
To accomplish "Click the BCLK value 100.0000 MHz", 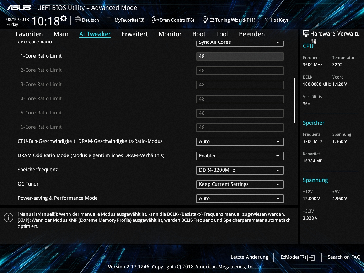I will pyautogui.click(x=317, y=84).
